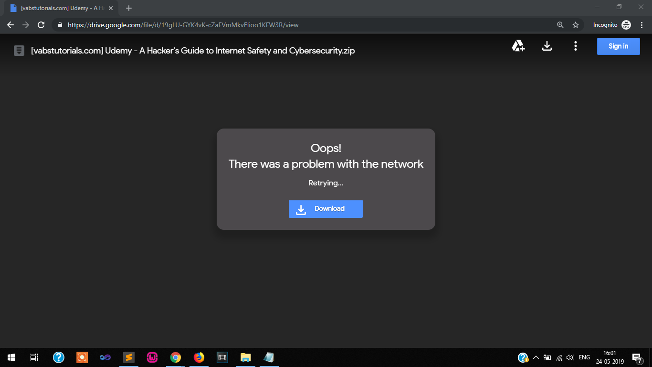Open Sublime Text from the taskbar
The image size is (652, 367).
[129, 357]
